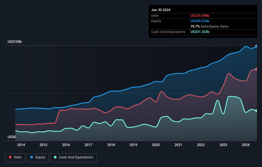
Task: Select the 2014 x-axis label
Action: 21,145
